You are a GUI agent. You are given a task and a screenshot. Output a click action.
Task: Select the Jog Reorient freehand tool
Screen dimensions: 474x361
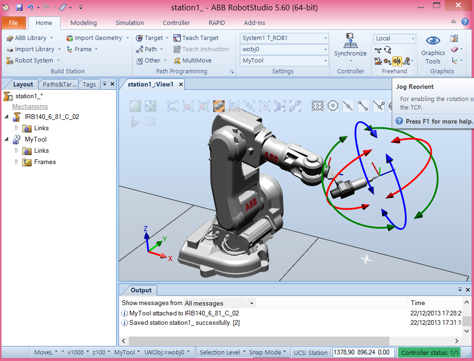(396, 61)
